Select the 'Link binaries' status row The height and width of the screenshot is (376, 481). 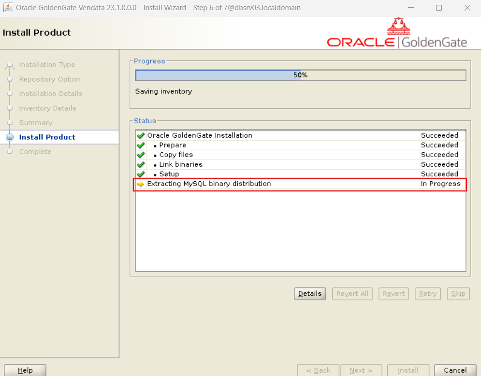point(301,164)
